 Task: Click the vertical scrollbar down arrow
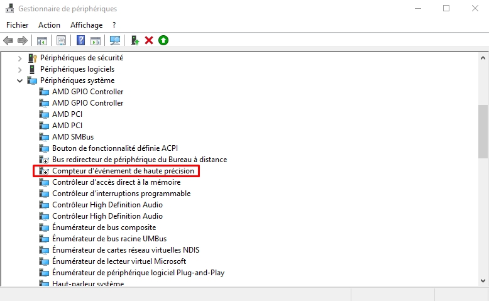tap(483, 280)
